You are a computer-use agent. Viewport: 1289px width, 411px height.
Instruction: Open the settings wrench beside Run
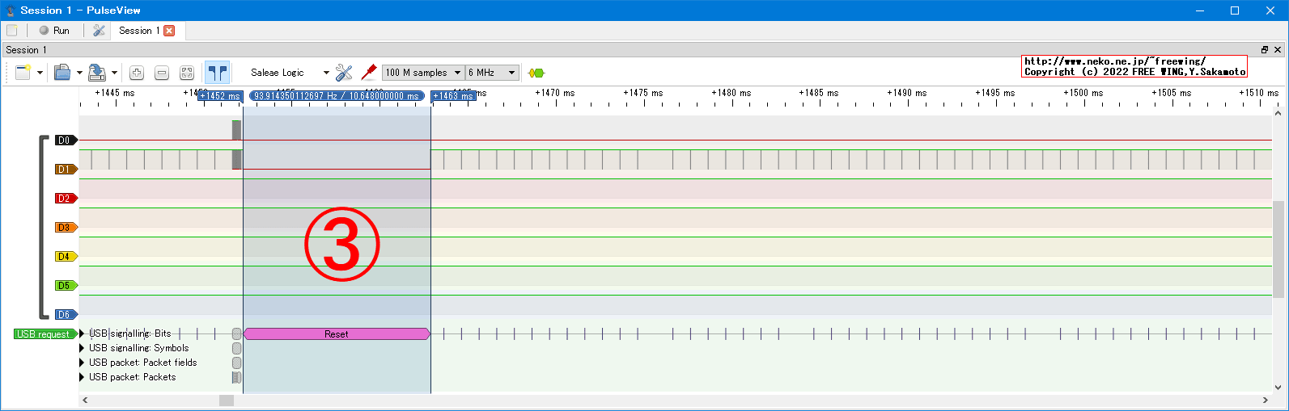pyautogui.click(x=99, y=31)
